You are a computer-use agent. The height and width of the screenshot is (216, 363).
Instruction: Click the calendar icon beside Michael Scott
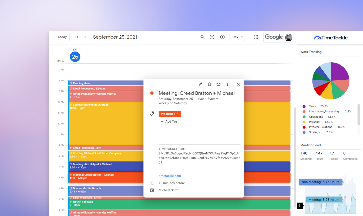[152, 190]
